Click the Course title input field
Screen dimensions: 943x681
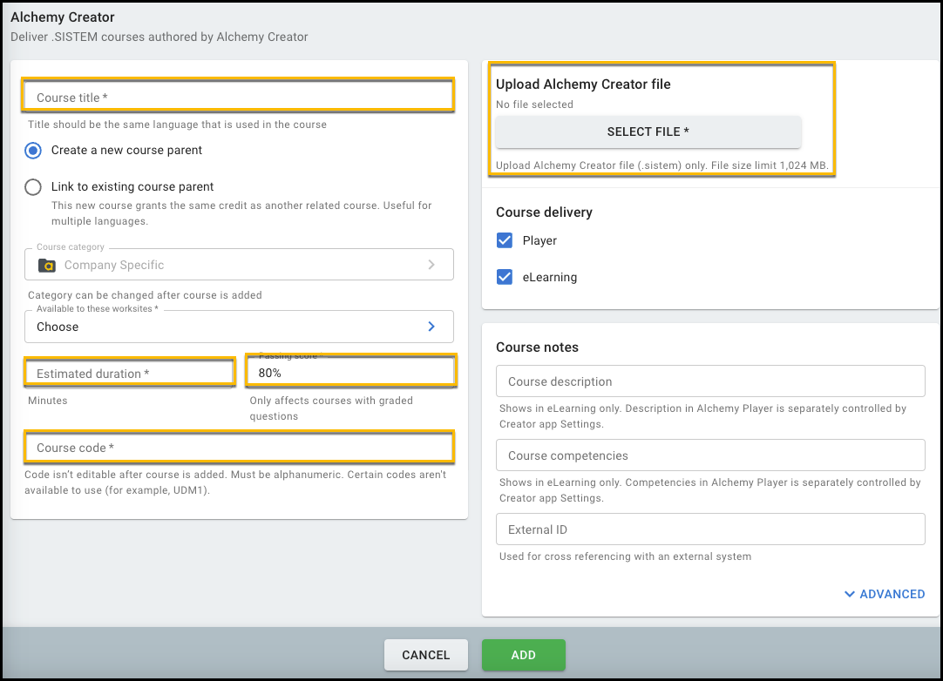238,97
